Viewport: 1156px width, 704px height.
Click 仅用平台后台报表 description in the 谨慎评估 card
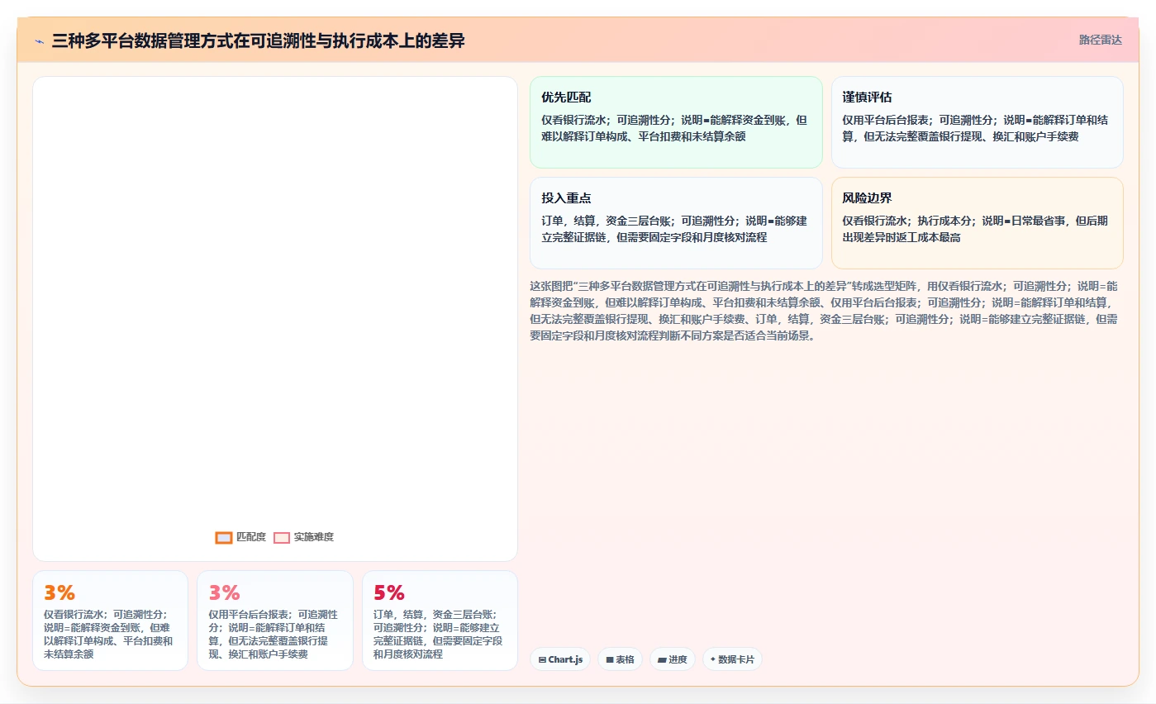pos(977,127)
